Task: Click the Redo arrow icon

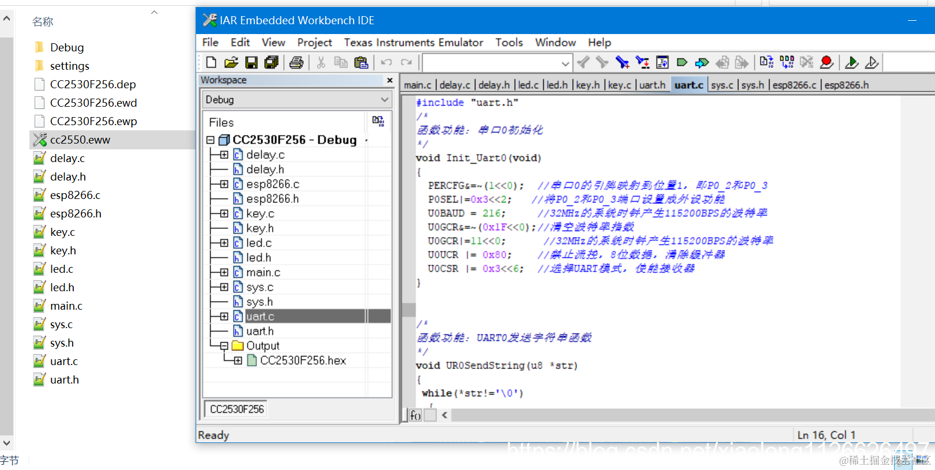Action: [407, 62]
